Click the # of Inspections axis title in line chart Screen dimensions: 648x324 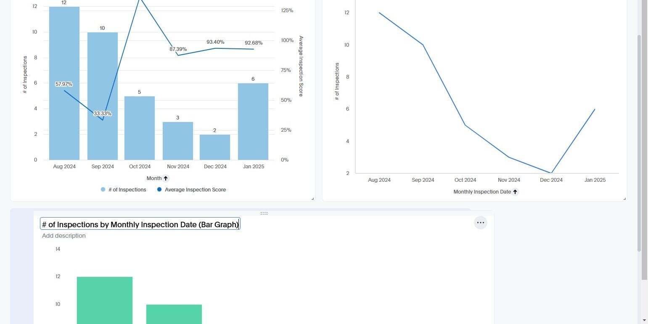click(x=337, y=81)
